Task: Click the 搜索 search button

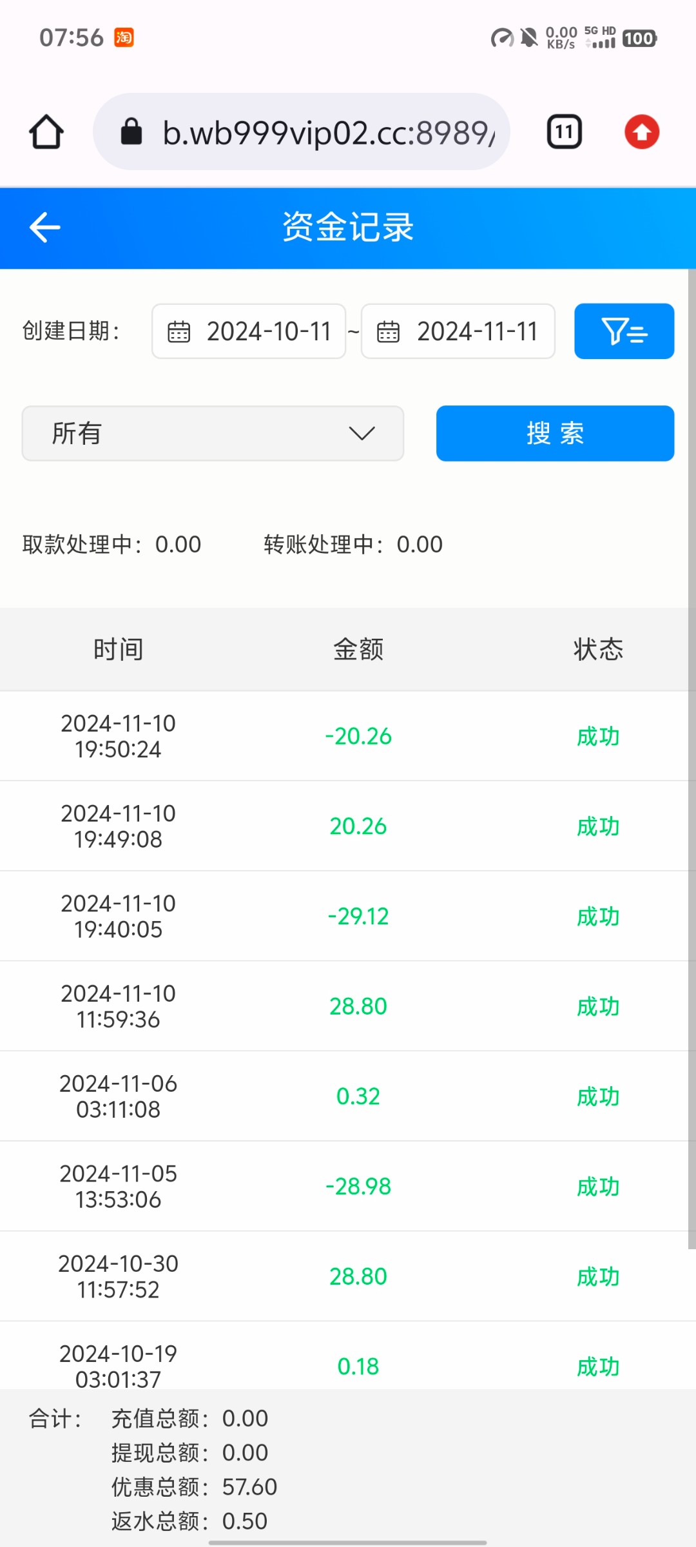Action: coord(555,433)
